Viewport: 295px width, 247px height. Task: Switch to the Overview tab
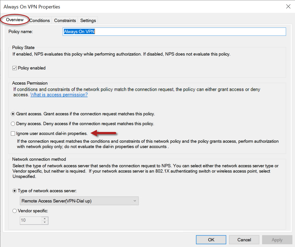(15, 20)
